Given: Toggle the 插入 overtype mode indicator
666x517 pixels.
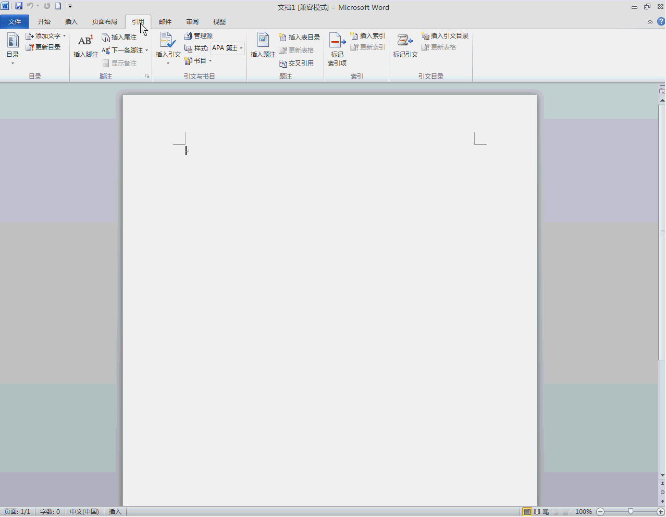Looking at the screenshot, I should (115, 512).
